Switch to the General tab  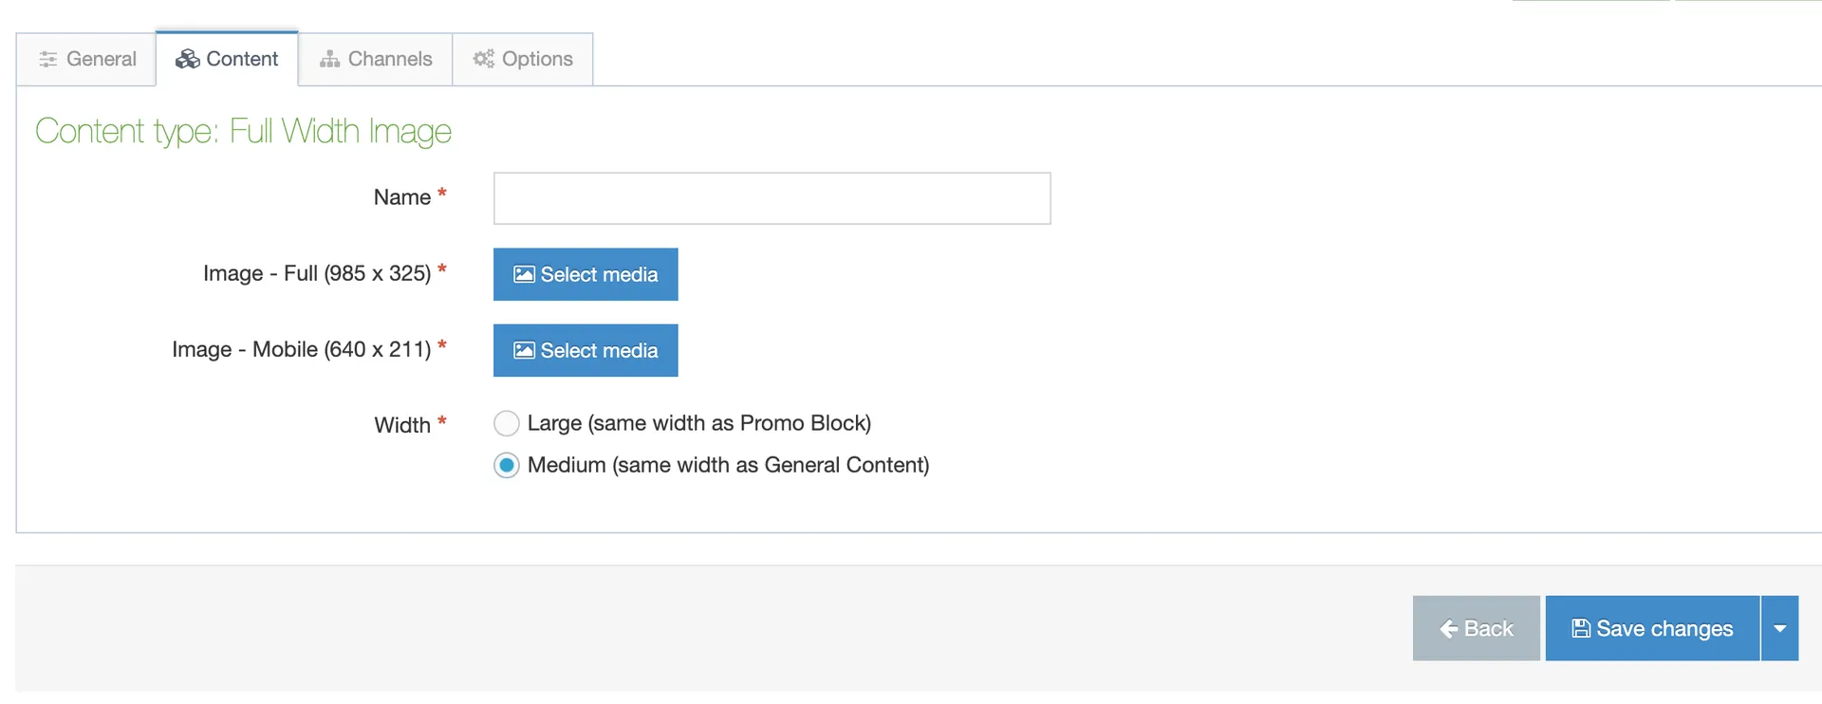[x=86, y=59]
